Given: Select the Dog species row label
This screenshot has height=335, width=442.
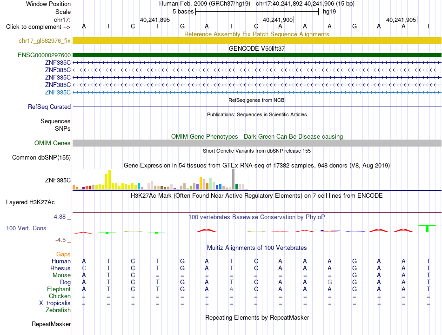Looking at the screenshot, I should 65,282.
